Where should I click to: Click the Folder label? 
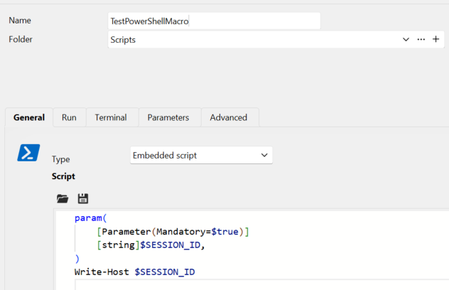[x=21, y=39]
